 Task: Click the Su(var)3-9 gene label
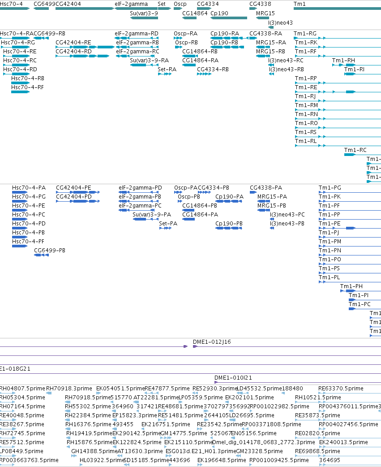click(144, 13)
